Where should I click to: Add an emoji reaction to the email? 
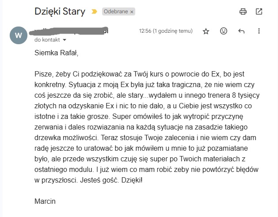pyautogui.click(x=224, y=31)
